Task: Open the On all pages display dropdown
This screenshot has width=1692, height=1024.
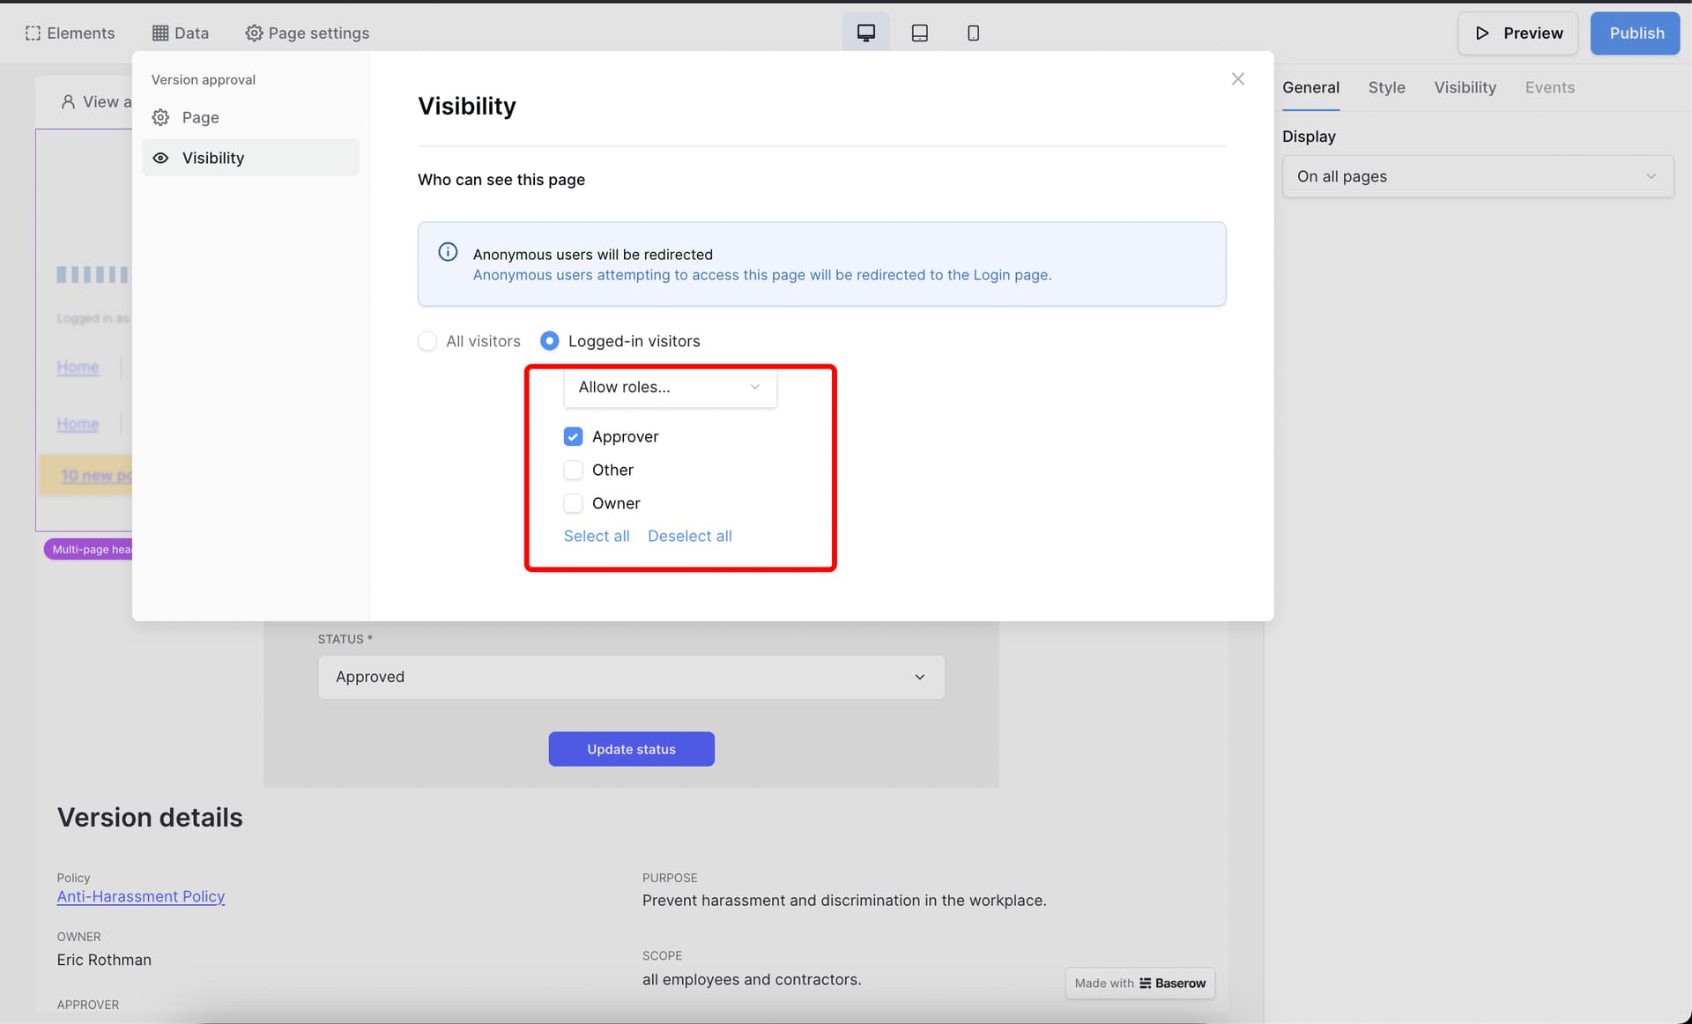Action: pyautogui.click(x=1477, y=176)
